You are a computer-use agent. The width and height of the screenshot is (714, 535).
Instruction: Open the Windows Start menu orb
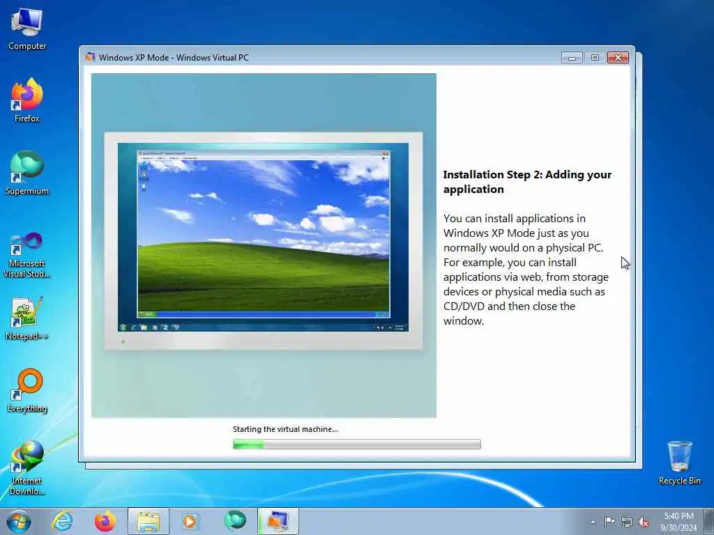[19, 521]
